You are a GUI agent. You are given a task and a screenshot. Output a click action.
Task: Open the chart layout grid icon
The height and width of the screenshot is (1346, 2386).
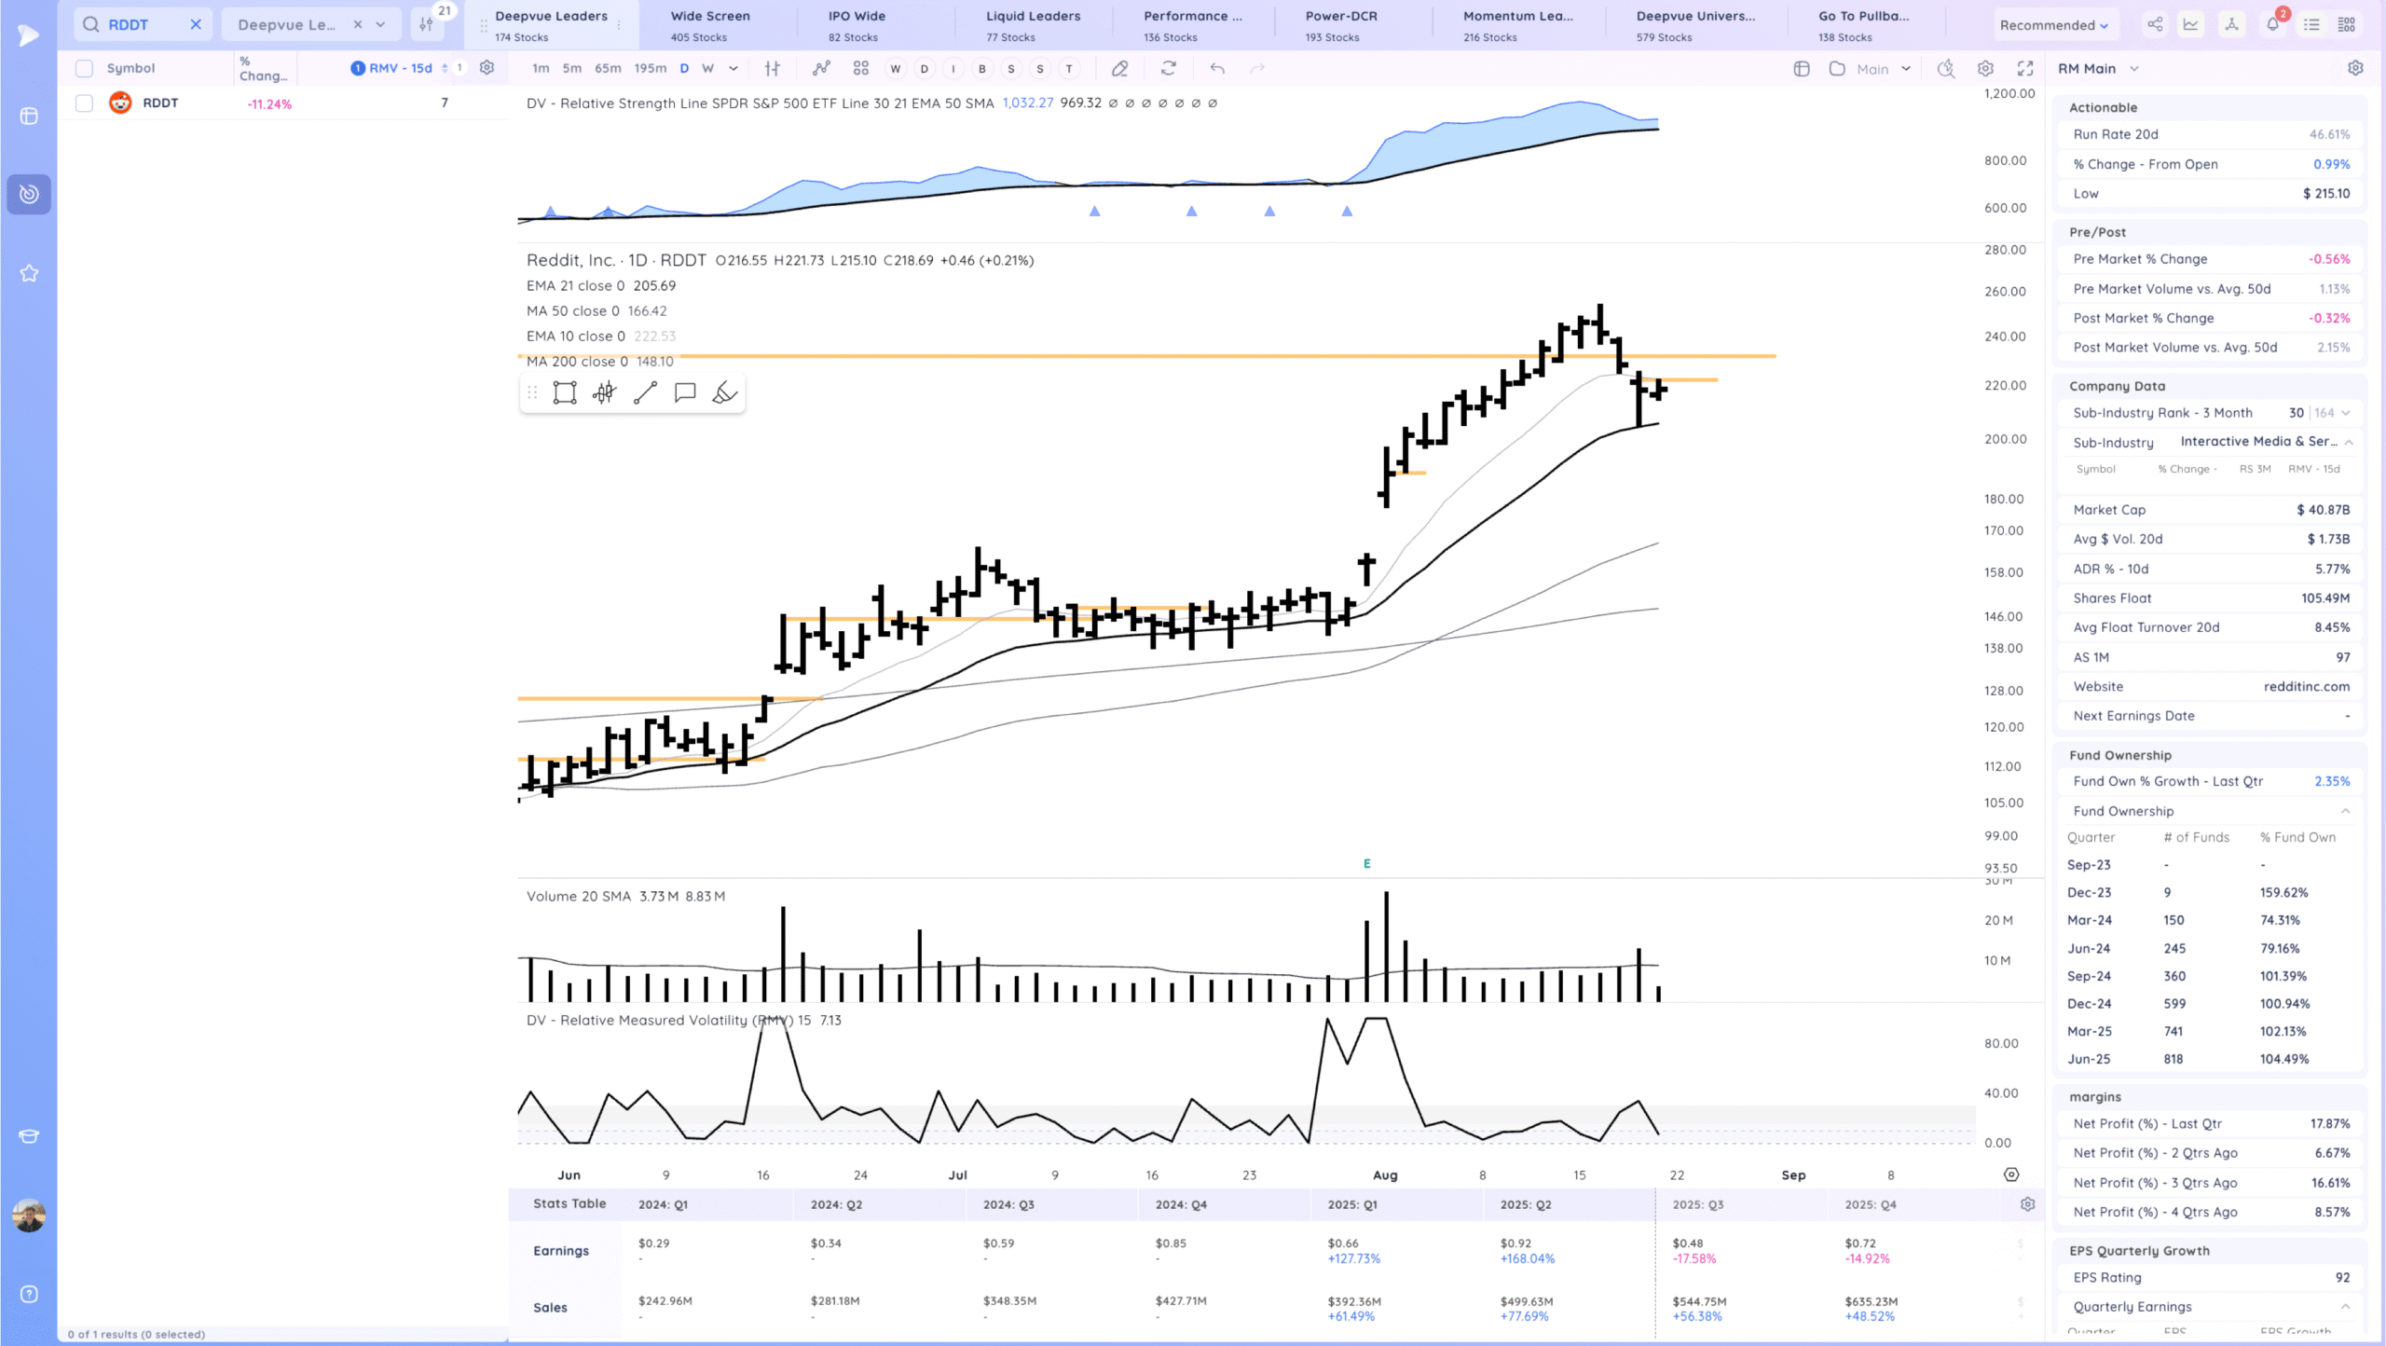[x=861, y=68]
